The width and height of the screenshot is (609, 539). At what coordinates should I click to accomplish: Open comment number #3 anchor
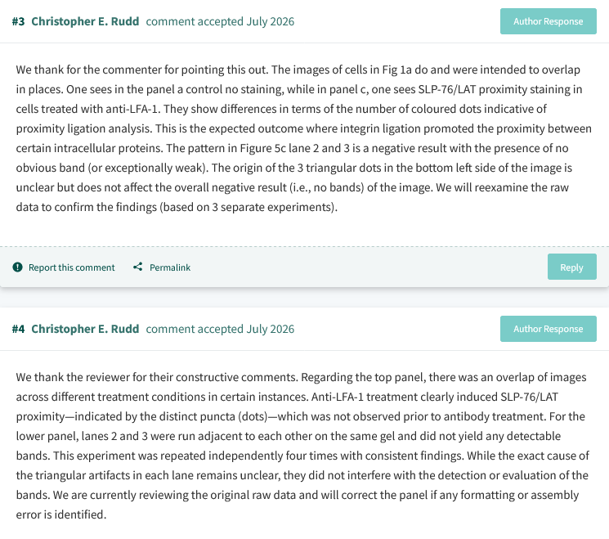(x=18, y=21)
